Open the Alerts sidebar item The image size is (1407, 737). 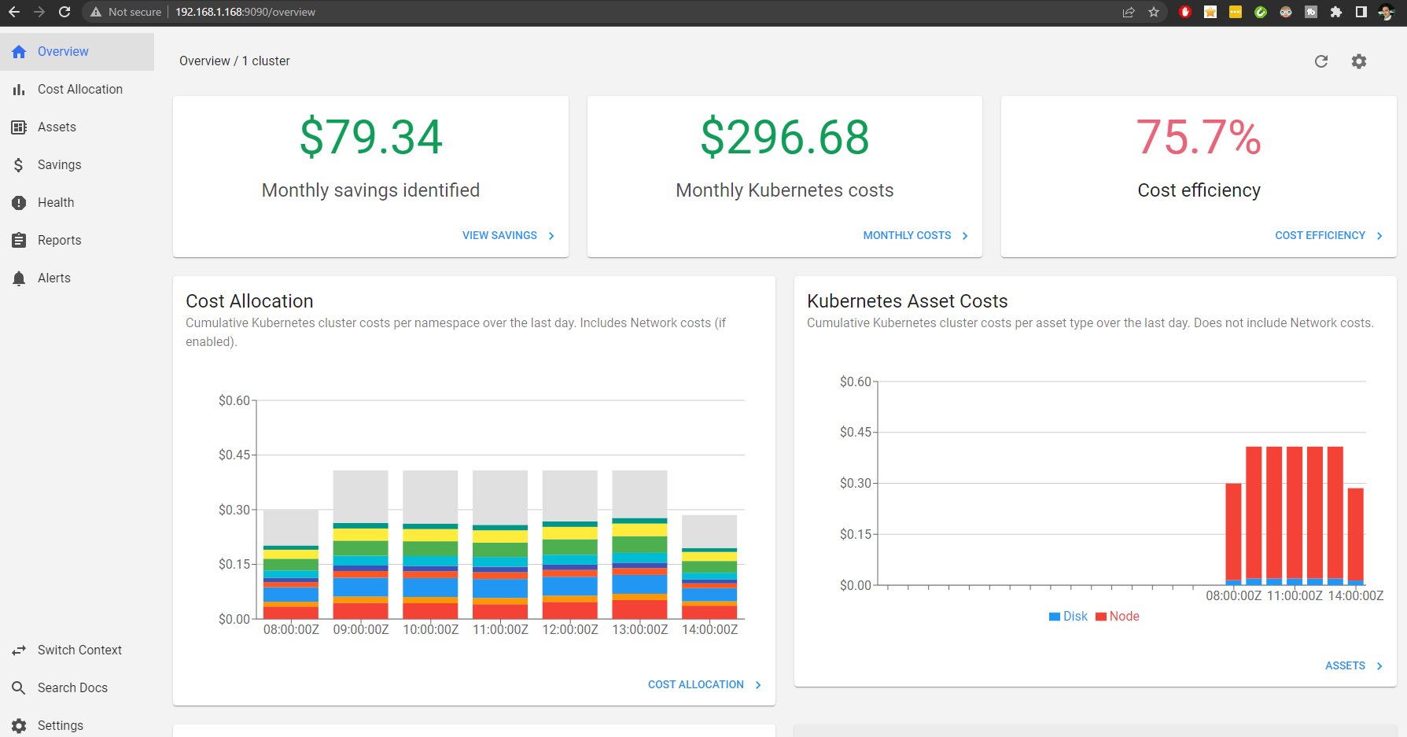pyautogui.click(x=77, y=278)
